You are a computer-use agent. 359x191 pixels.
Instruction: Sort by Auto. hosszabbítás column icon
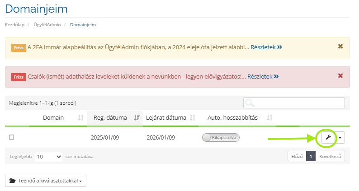pos(269,118)
